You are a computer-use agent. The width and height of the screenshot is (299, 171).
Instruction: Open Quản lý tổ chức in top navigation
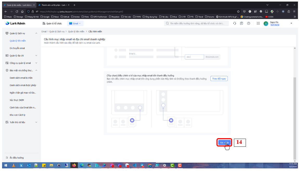[x=52, y=23]
